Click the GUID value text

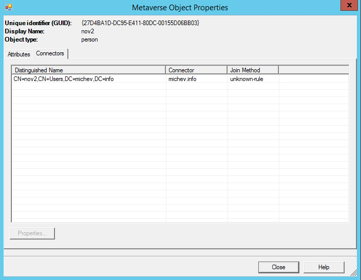click(x=140, y=24)
